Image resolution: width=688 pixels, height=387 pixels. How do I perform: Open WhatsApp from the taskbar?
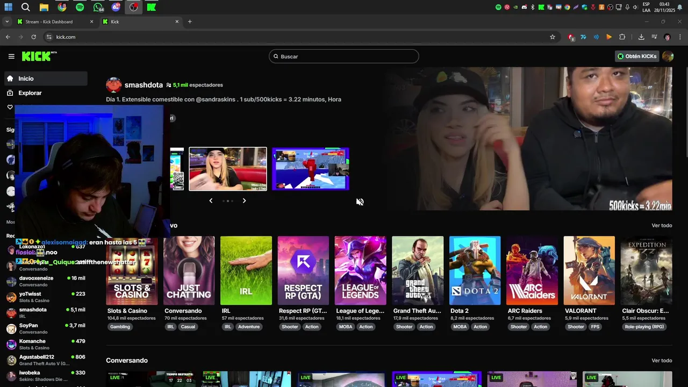click(x=98, y=8)
